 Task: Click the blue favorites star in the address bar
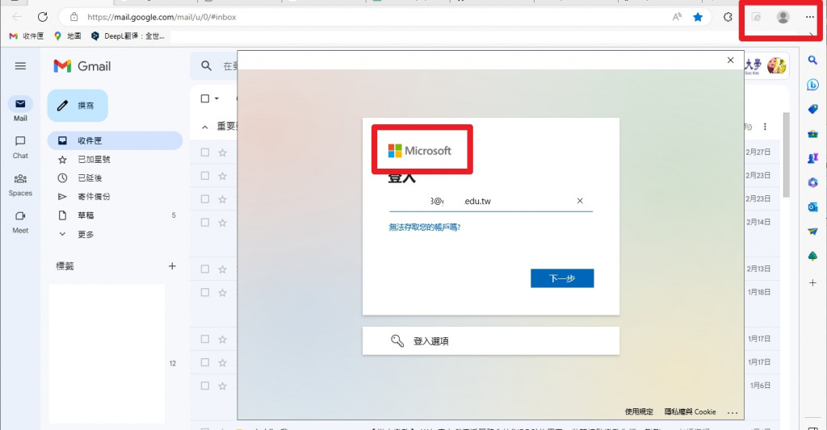click(x=698, y=17)
